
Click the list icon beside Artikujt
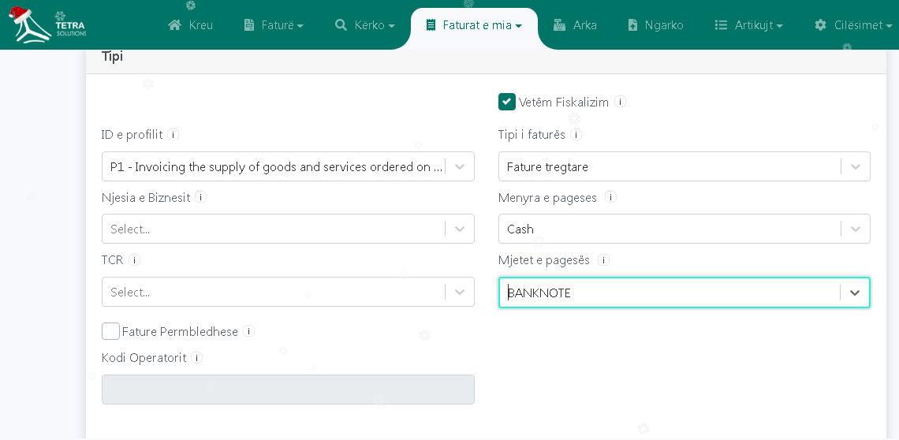coord(721,25)
